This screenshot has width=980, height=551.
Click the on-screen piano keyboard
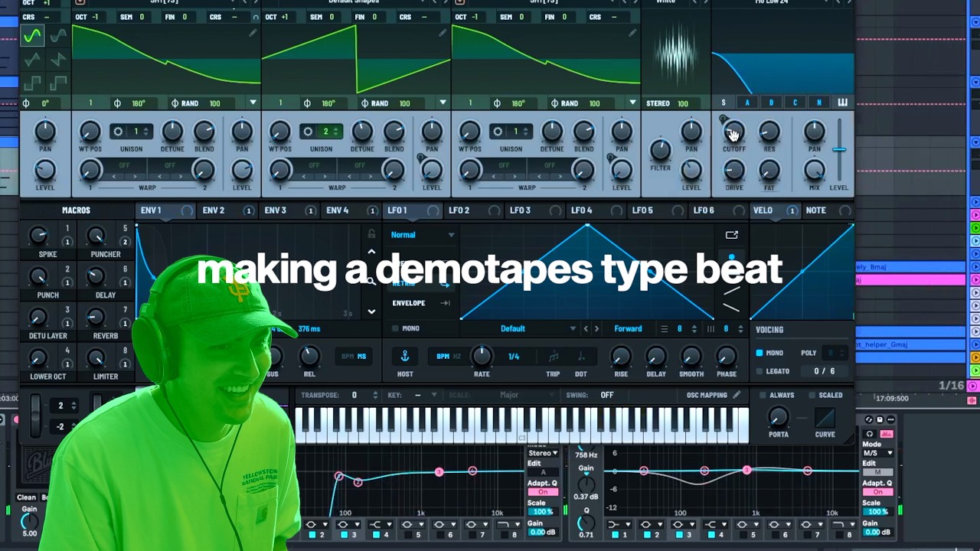522,425
